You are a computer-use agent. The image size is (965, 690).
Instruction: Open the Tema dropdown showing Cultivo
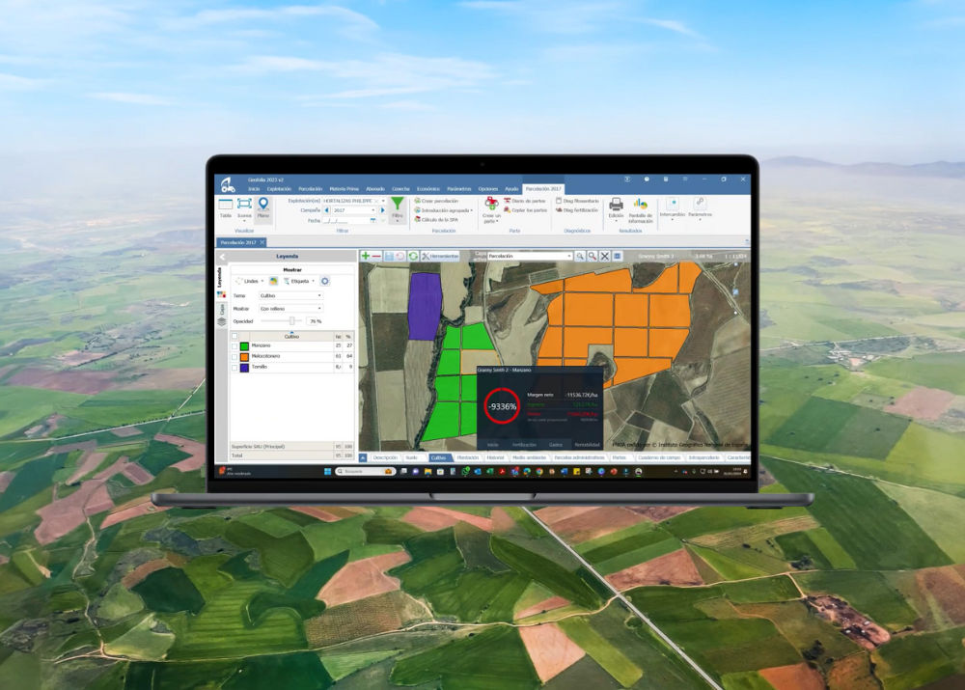tap(291, 295)
